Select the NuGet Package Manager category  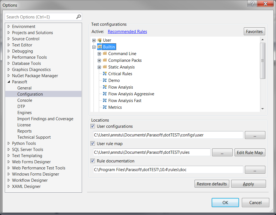[x=35, y=75]
